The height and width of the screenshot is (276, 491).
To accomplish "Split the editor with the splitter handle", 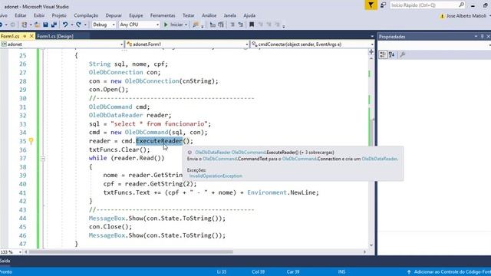I will 371,51.
